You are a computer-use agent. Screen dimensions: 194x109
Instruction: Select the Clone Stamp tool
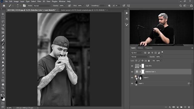tap(3, 47)
